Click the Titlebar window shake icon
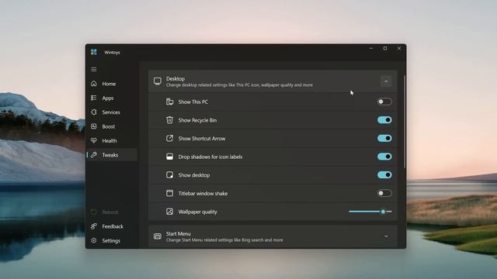This screenshot has height=279, width=497. [169, 193]
